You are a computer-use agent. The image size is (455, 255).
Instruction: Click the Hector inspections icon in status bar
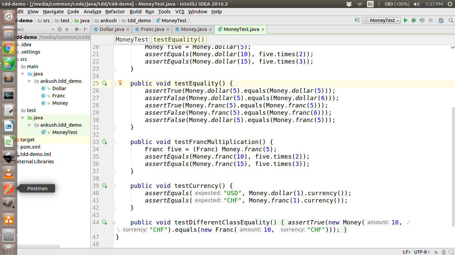coord(444,252)
